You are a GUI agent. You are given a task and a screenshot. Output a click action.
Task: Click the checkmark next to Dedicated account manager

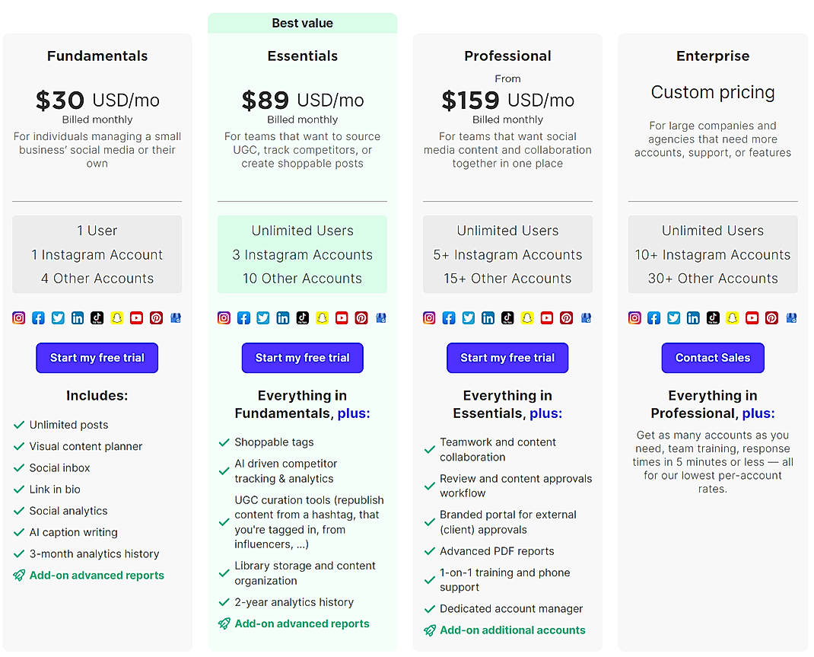coord(430,608)
